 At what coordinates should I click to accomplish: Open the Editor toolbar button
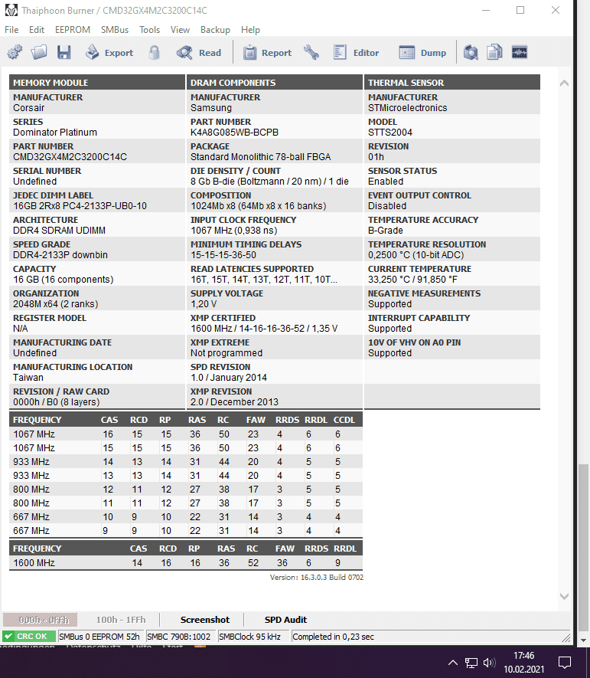[x=356, y=53]
